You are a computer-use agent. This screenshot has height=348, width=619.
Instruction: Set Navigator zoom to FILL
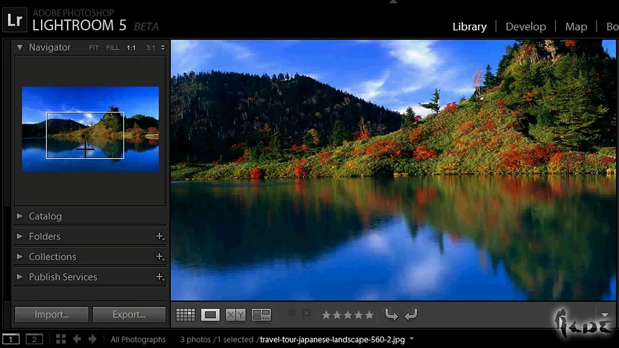coord(113,48)
